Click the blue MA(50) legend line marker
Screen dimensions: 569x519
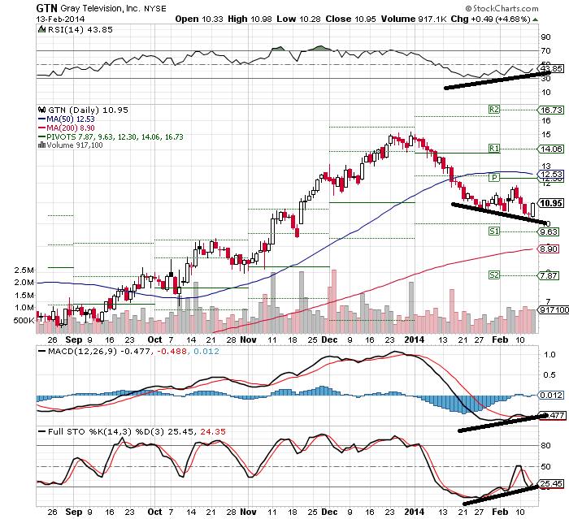point(41,119)
